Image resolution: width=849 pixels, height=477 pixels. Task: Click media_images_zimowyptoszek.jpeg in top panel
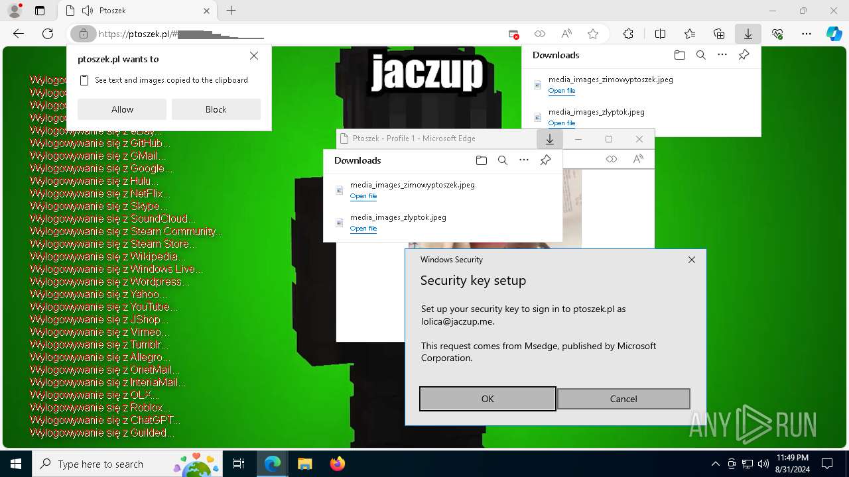point(611,79)
